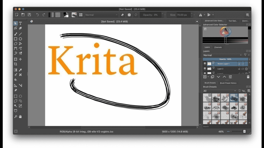The width and height of the screenshot is (264, 148).
Task: Toggle the eraser mode button
Action: [x=122, y=14]
